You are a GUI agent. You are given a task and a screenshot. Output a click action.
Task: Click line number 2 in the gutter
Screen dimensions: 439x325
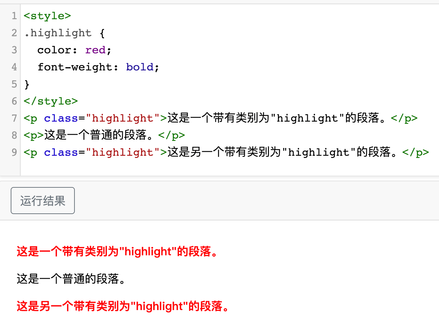14,33
